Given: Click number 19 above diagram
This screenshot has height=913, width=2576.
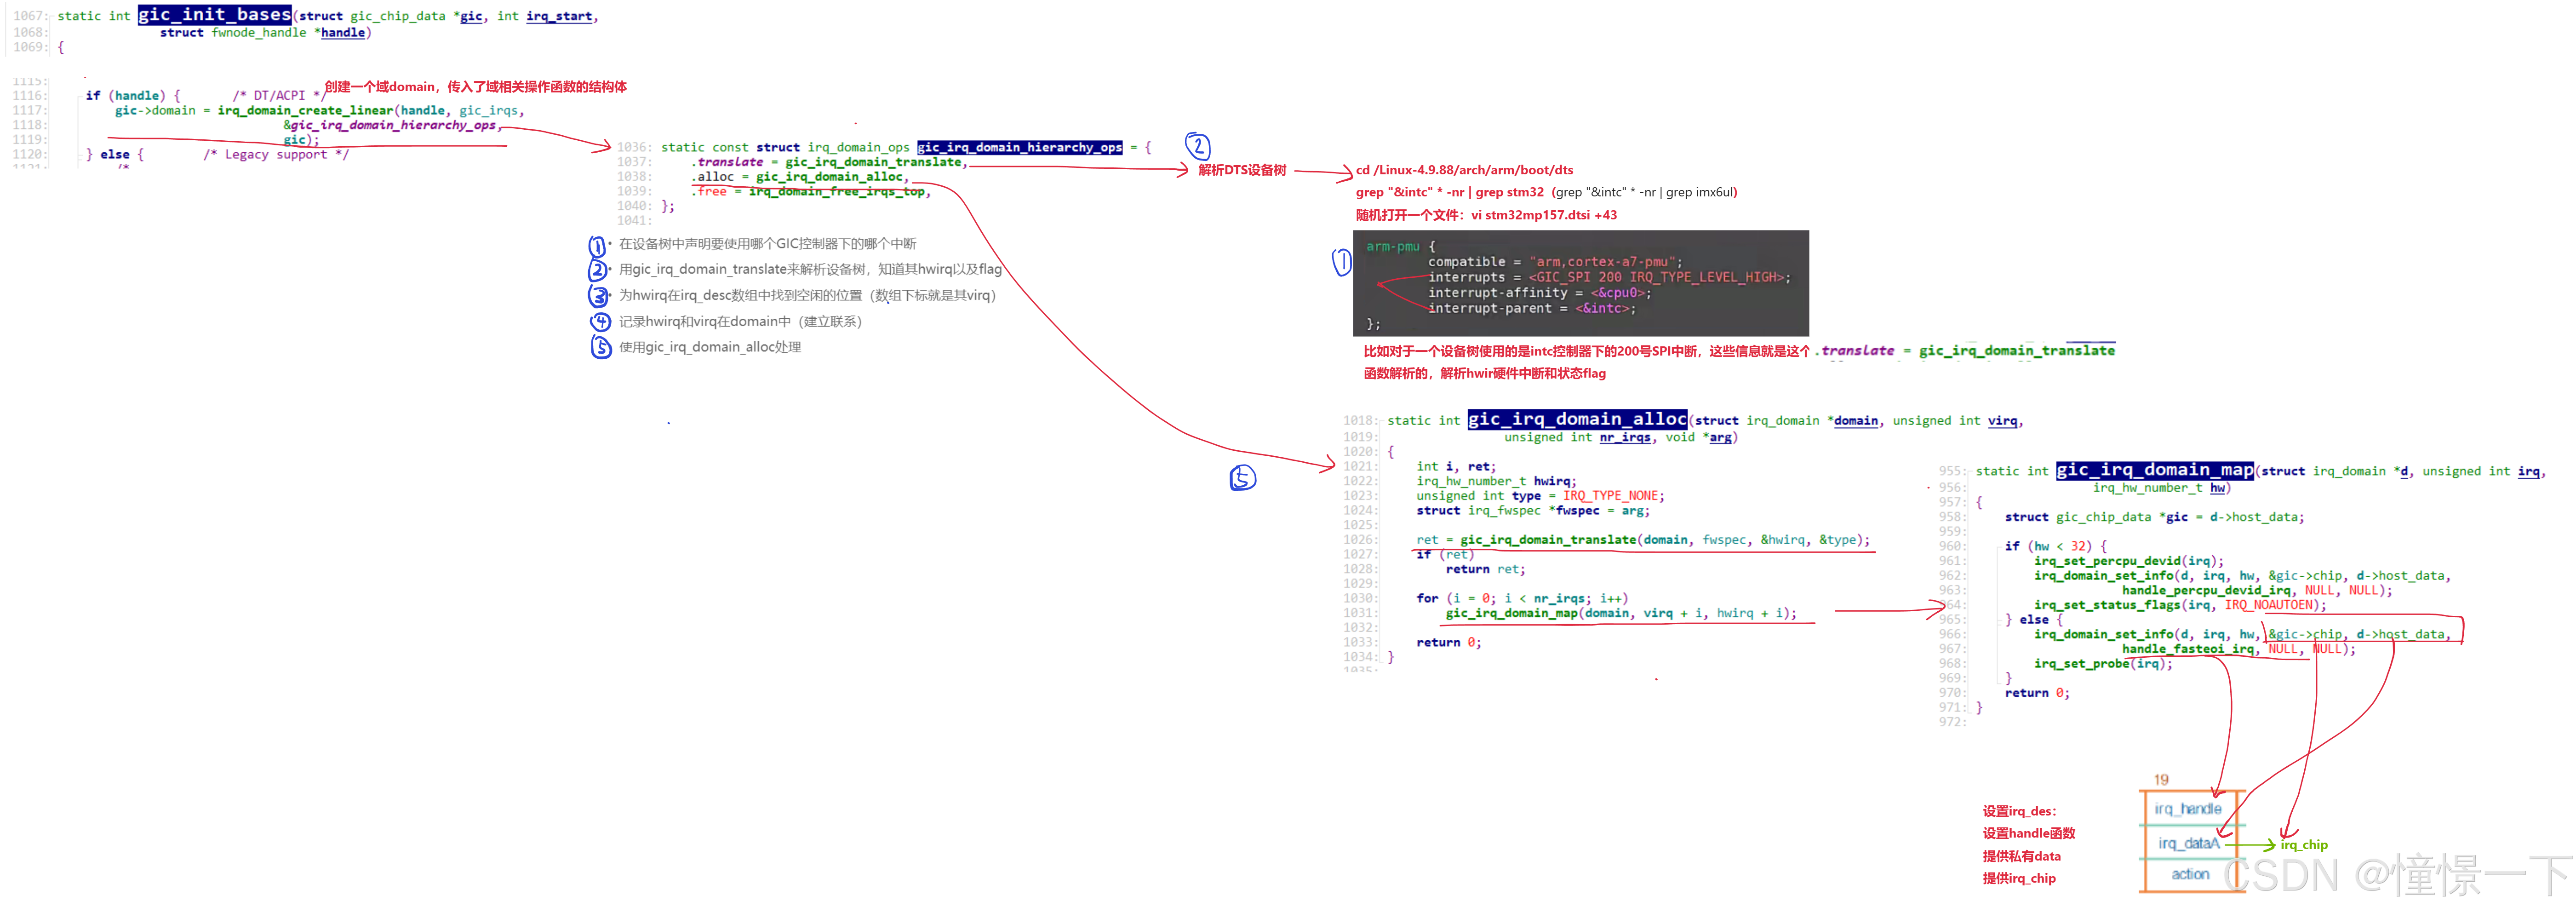Looking at the screenshot, I should click(2161, 780).
